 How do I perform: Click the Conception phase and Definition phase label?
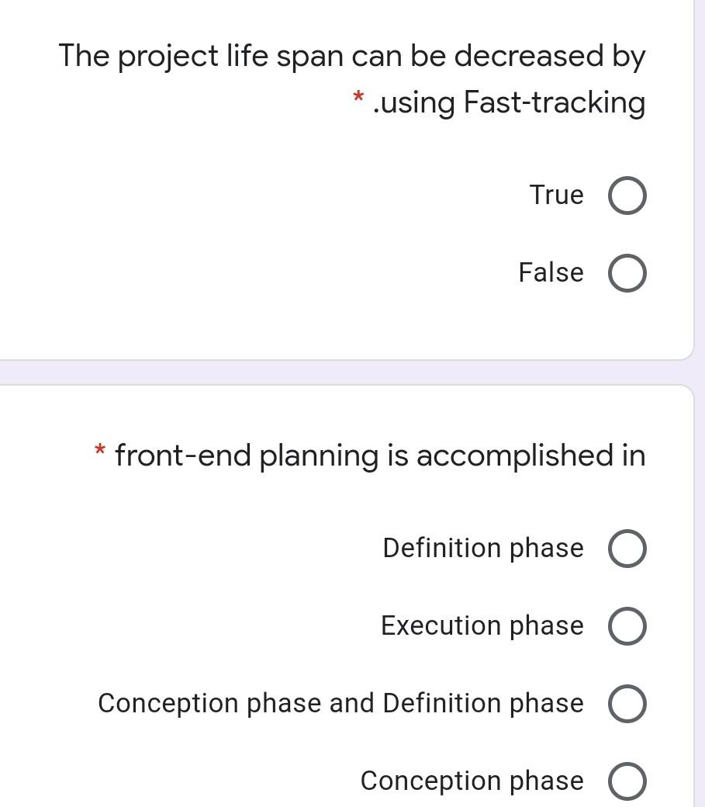click(340, 703)
